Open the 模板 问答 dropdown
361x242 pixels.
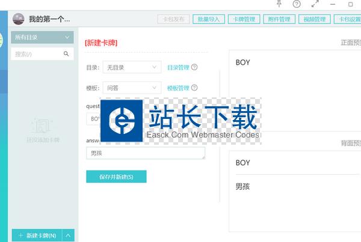pos(132,88)
